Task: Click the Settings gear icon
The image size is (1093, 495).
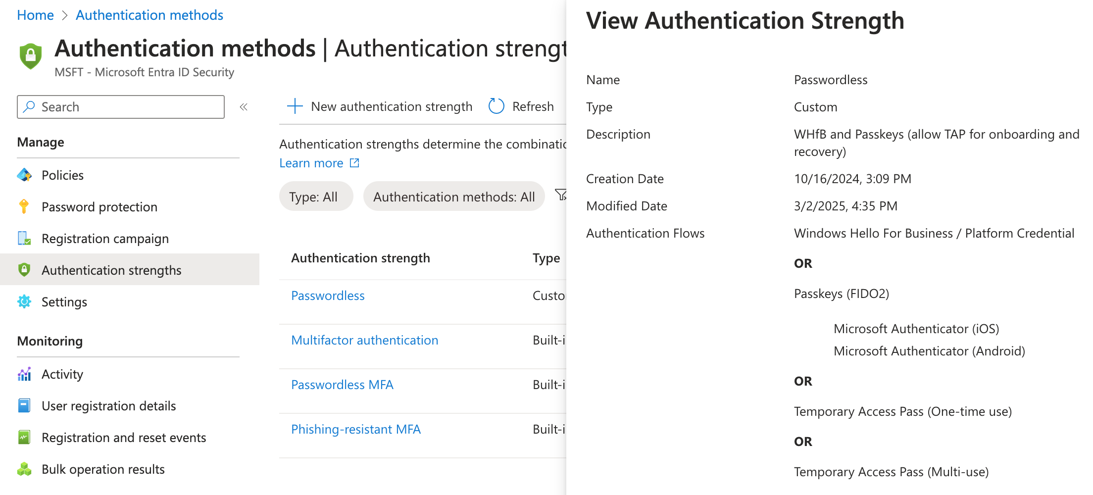Action: coord(24,301)
